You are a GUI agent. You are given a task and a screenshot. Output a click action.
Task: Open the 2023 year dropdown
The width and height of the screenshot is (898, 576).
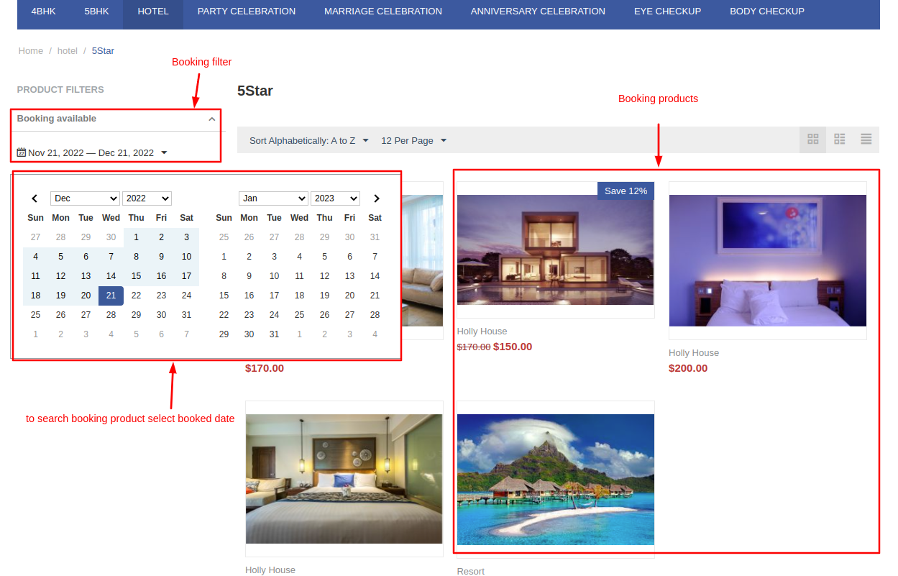pos(335,198)
